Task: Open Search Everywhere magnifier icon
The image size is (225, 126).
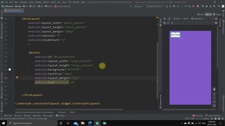Action: click(219, 6)
